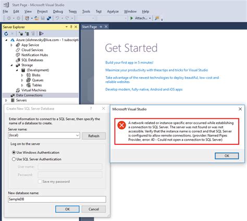This screenshot has width=247, height=221.
Task: Expand the Servers node
Action: click(x=6, y=101)
